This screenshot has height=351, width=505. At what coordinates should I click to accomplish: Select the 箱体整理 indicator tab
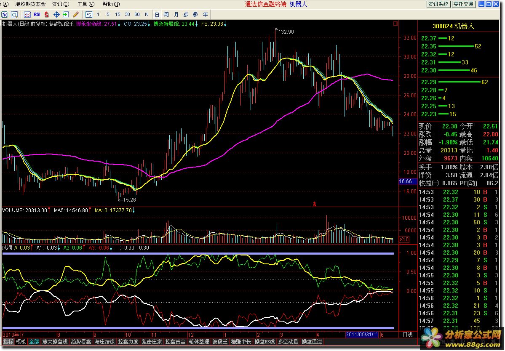coord(199,342)
